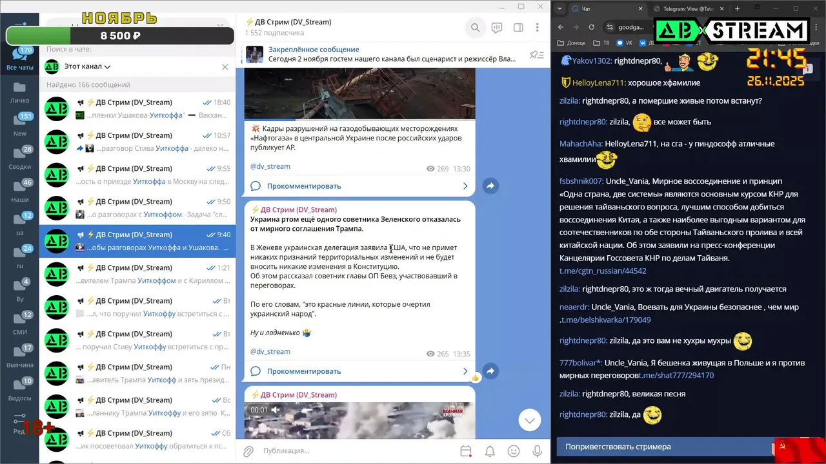Comment on the Naftogaz destruction post

359,186
